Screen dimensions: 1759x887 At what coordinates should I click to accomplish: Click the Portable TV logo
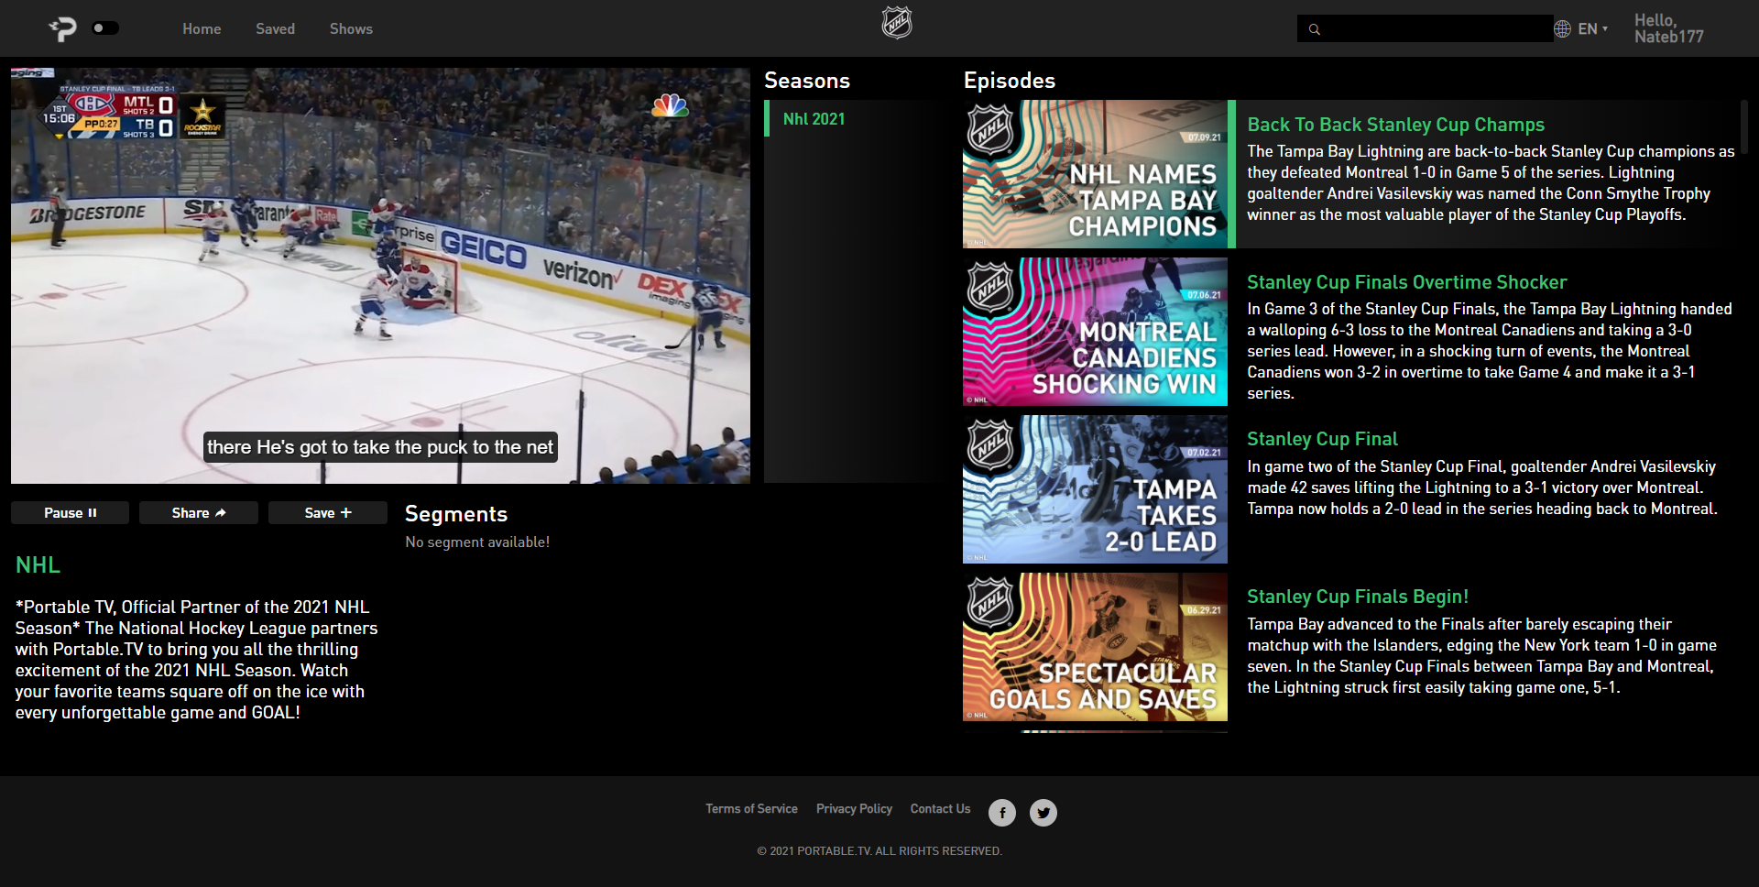62,27
